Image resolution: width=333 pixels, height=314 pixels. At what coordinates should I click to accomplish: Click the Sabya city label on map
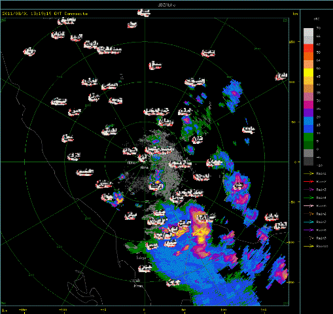point(141,258)
